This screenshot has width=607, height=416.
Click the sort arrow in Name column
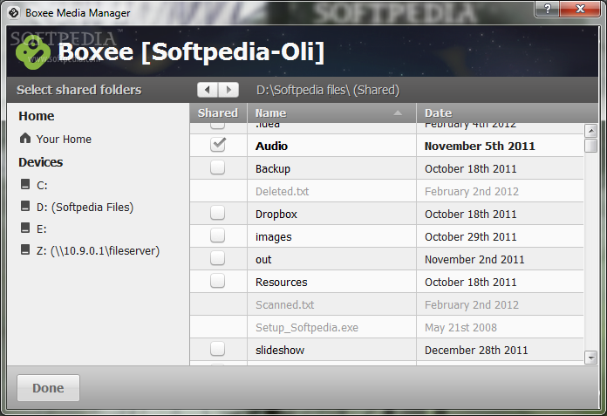click(x=398, y=113)
